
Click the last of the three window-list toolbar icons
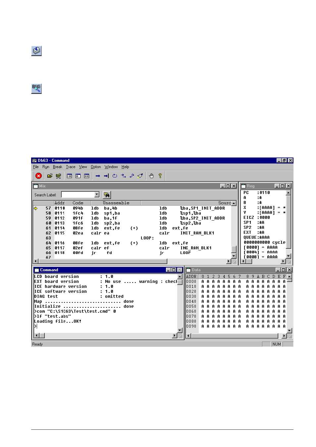pyautogui.click(x=86, y=176)
